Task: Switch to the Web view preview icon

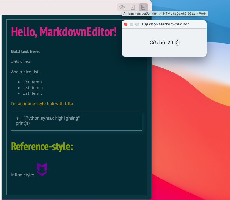Action: [143, 7]
